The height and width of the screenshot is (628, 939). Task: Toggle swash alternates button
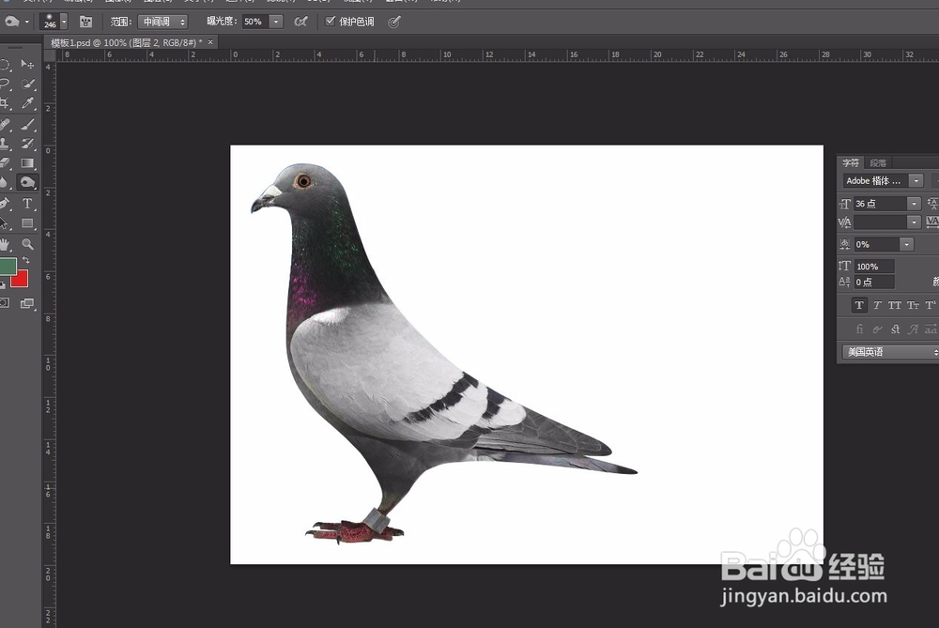point(913,329)
